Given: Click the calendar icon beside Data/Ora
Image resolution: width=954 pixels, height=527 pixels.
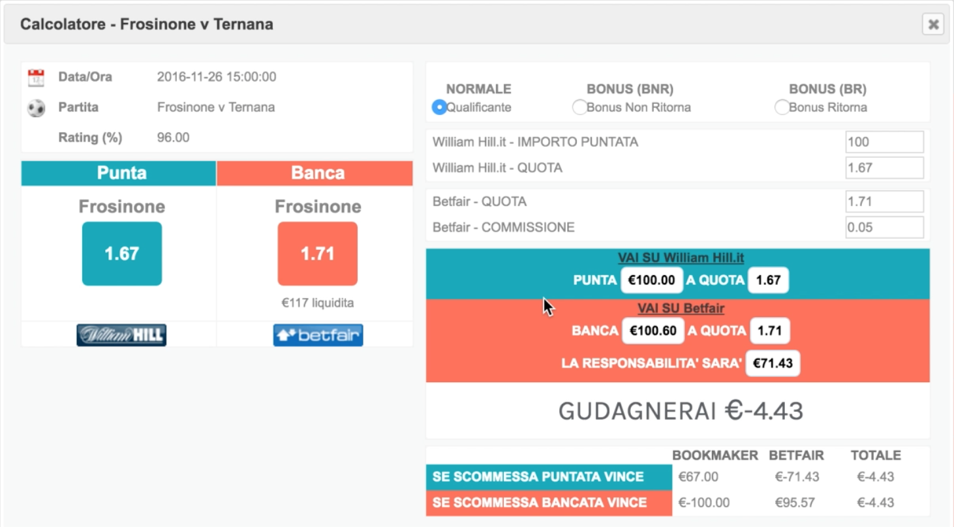Looking at the screenshot, I should (x=36, y=78).
